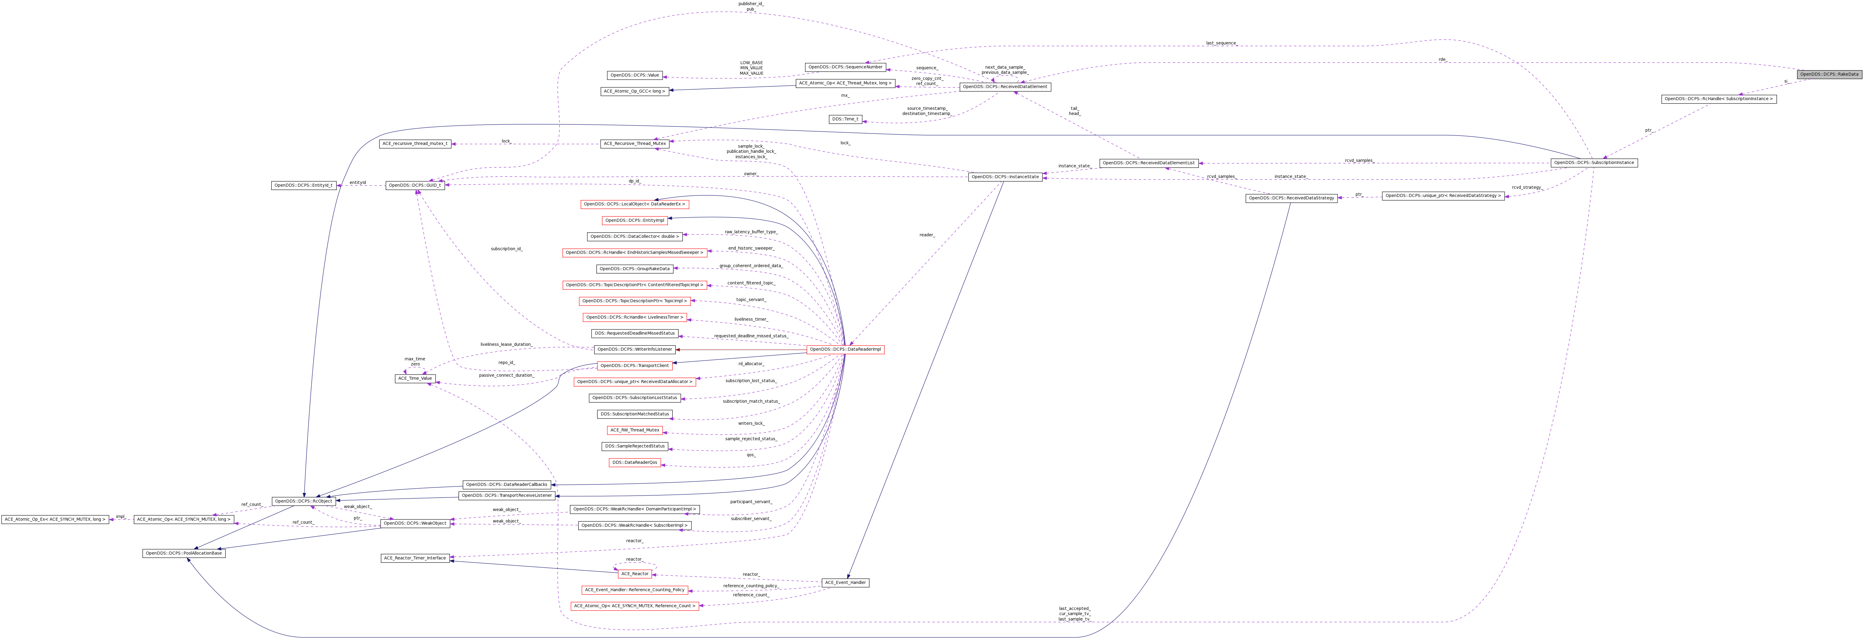Open WeakRcHandle< DomainParticipantImpl > node
1864x639 pixels.
[x=635, y=509]
